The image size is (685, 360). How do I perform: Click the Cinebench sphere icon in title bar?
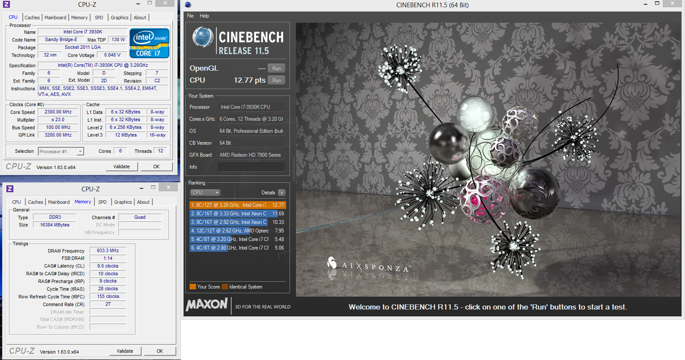coord(188,5)
